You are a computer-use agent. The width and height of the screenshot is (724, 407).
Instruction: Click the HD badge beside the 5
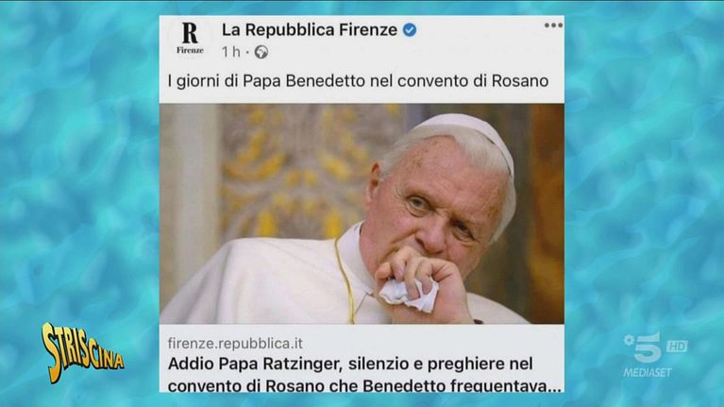677,346
